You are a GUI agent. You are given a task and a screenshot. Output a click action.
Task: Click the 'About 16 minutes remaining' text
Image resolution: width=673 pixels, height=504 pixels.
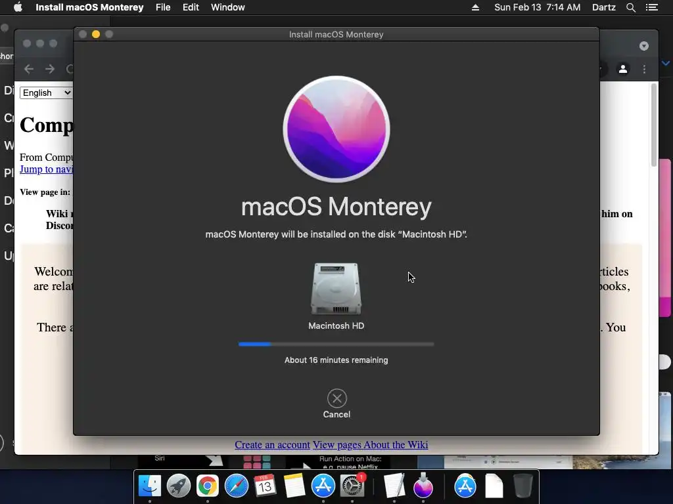pos(336,360)
